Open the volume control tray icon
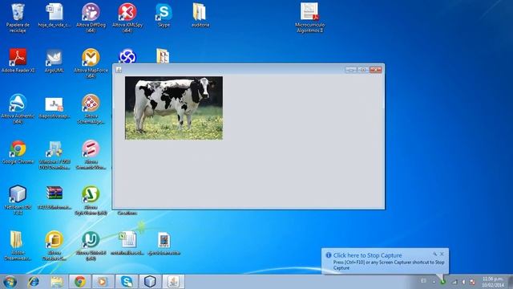The height and width of the screenshot is (289, 513). [x=463, y=282]
